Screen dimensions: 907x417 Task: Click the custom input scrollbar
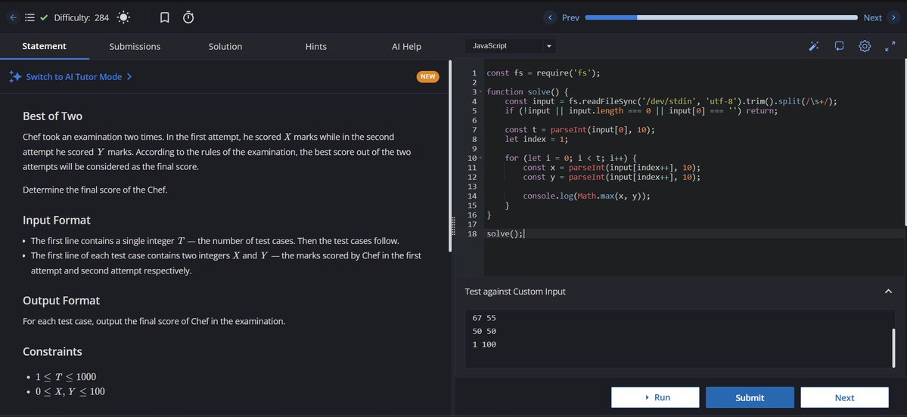pos(893,347)
